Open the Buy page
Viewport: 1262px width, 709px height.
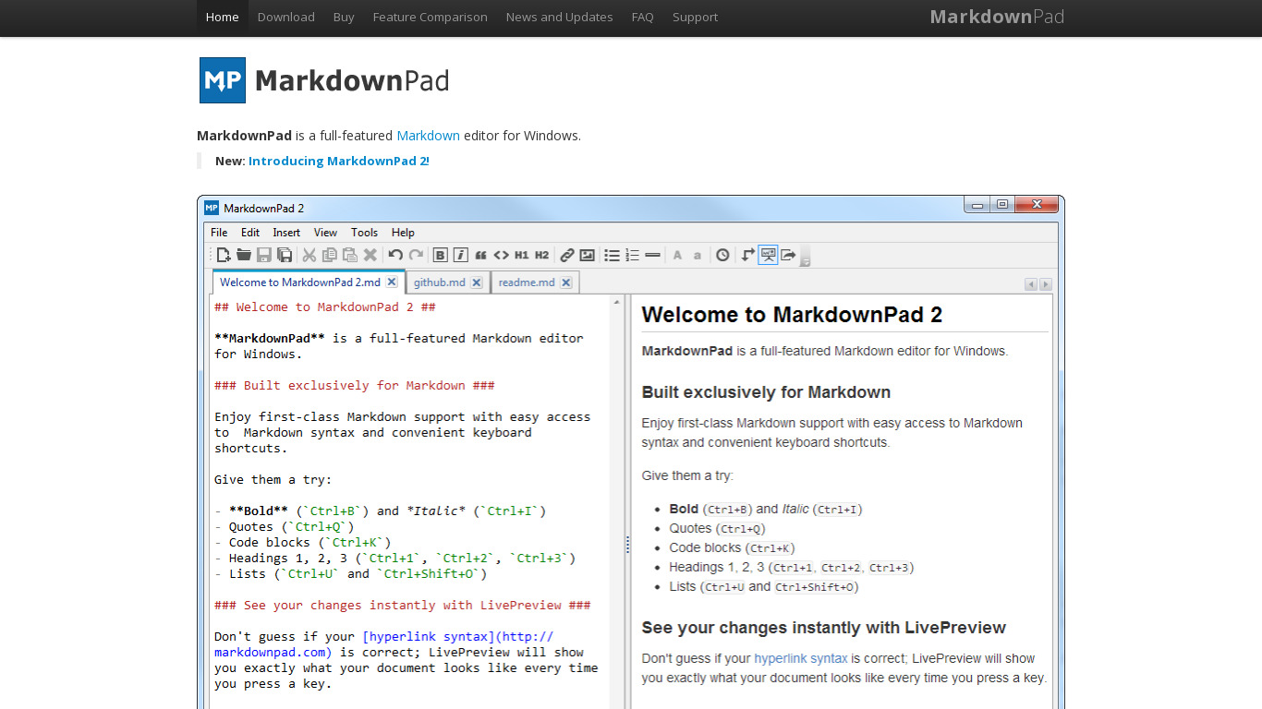[x=344, y=18]
